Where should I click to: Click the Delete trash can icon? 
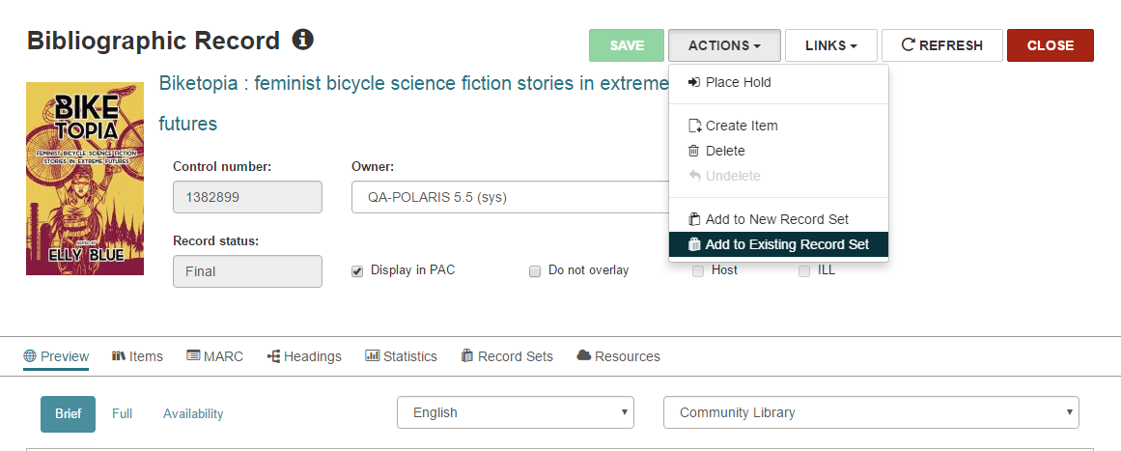[x=693, y=151]
